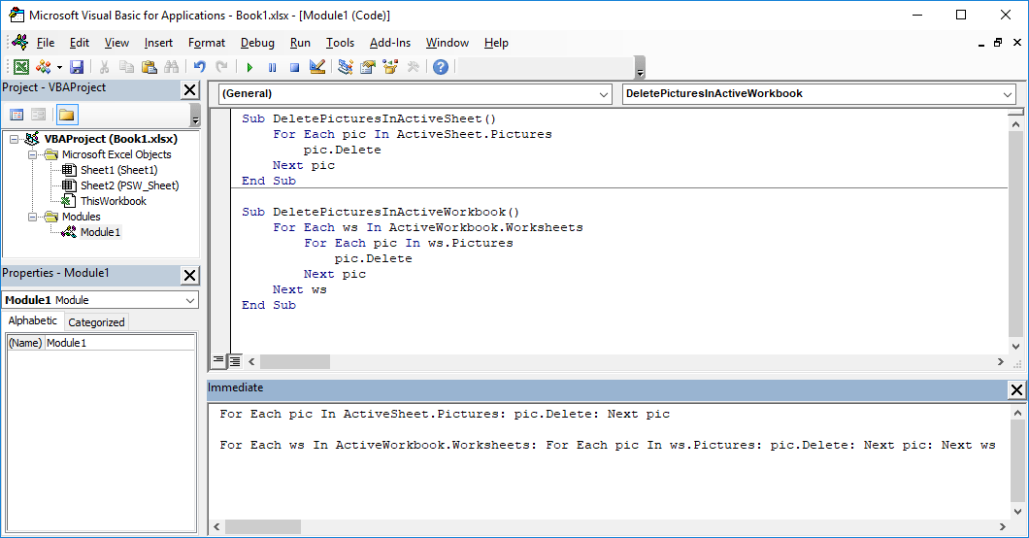Click the VBA application icon in menu bar
Image resolution: width=1029 pixels, height=538 pixels.
point(20,43)
